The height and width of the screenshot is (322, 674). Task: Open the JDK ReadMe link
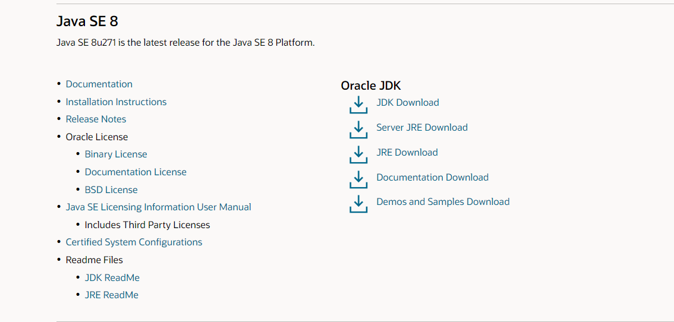(112, 277)
